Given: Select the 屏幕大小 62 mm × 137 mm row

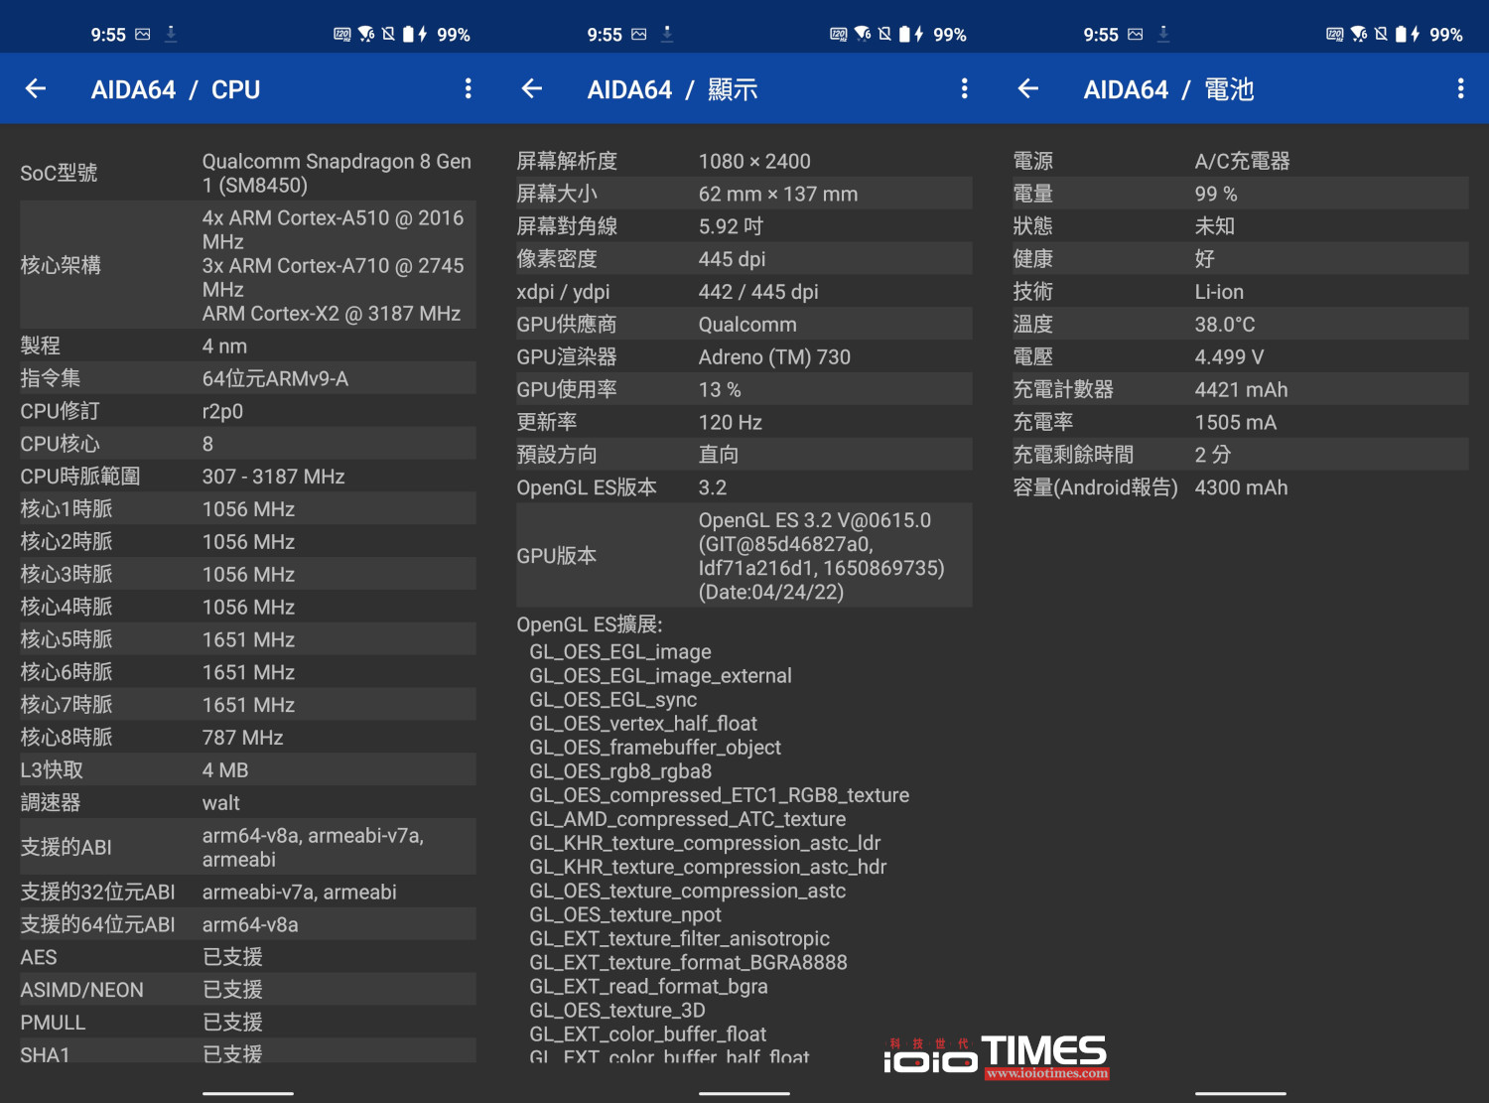Looking at the screenshot, I should pos(744,194).
